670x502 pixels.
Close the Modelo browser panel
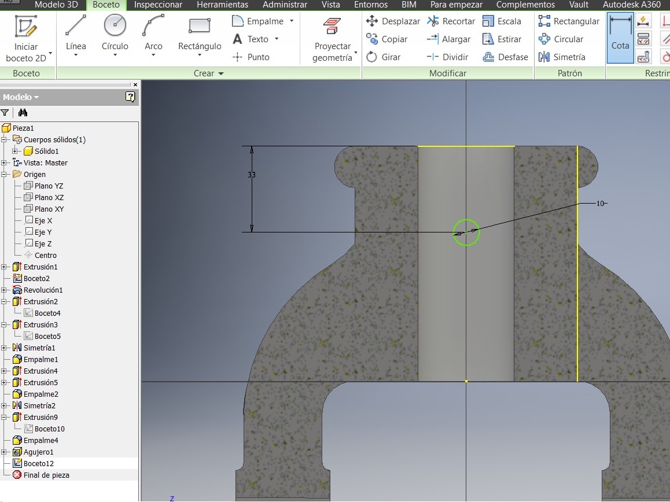pyautogui.click(x=135, y=84)
